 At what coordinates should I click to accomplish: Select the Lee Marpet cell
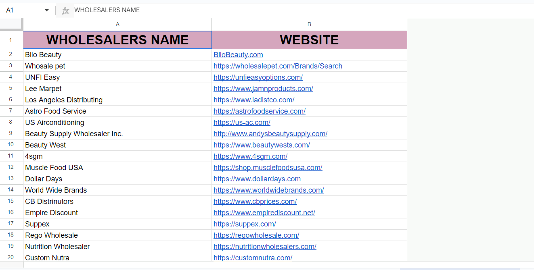[117, 89]
